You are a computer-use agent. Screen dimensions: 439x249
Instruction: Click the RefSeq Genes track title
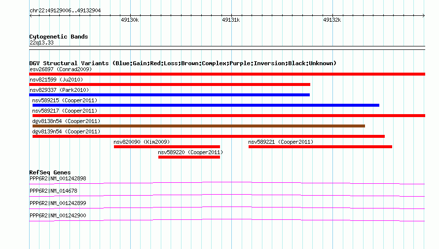click(50, 172)
